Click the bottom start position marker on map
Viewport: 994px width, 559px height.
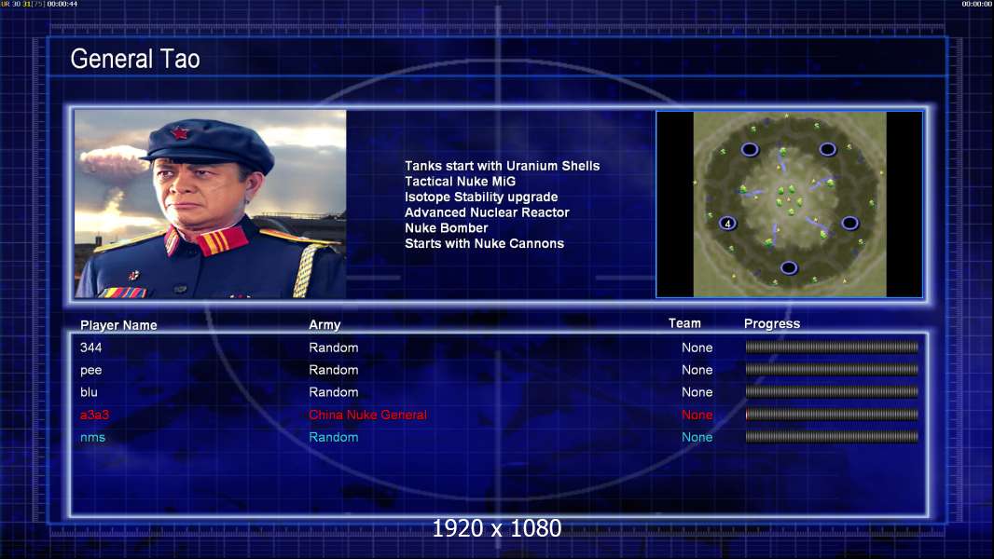tap(789, 267)
